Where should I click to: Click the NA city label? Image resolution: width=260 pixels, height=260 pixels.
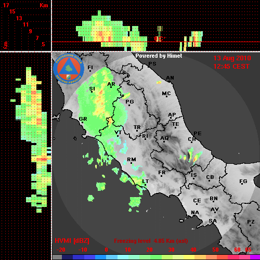(x=195, y=213)
